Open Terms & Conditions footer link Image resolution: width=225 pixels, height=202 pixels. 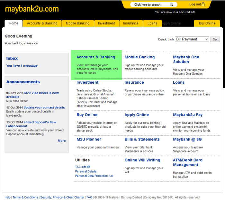[x=25, y=198]
